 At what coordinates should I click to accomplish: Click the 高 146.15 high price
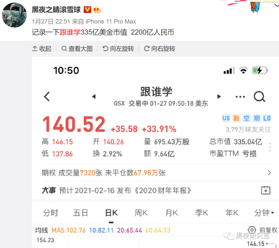(57, 142)
